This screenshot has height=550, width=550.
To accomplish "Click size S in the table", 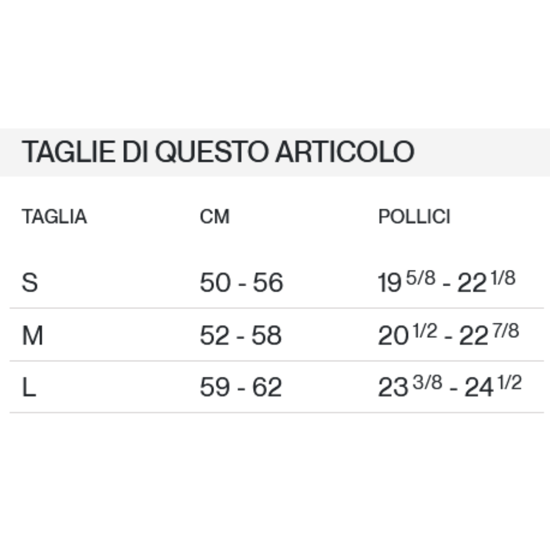I will 30,282.
